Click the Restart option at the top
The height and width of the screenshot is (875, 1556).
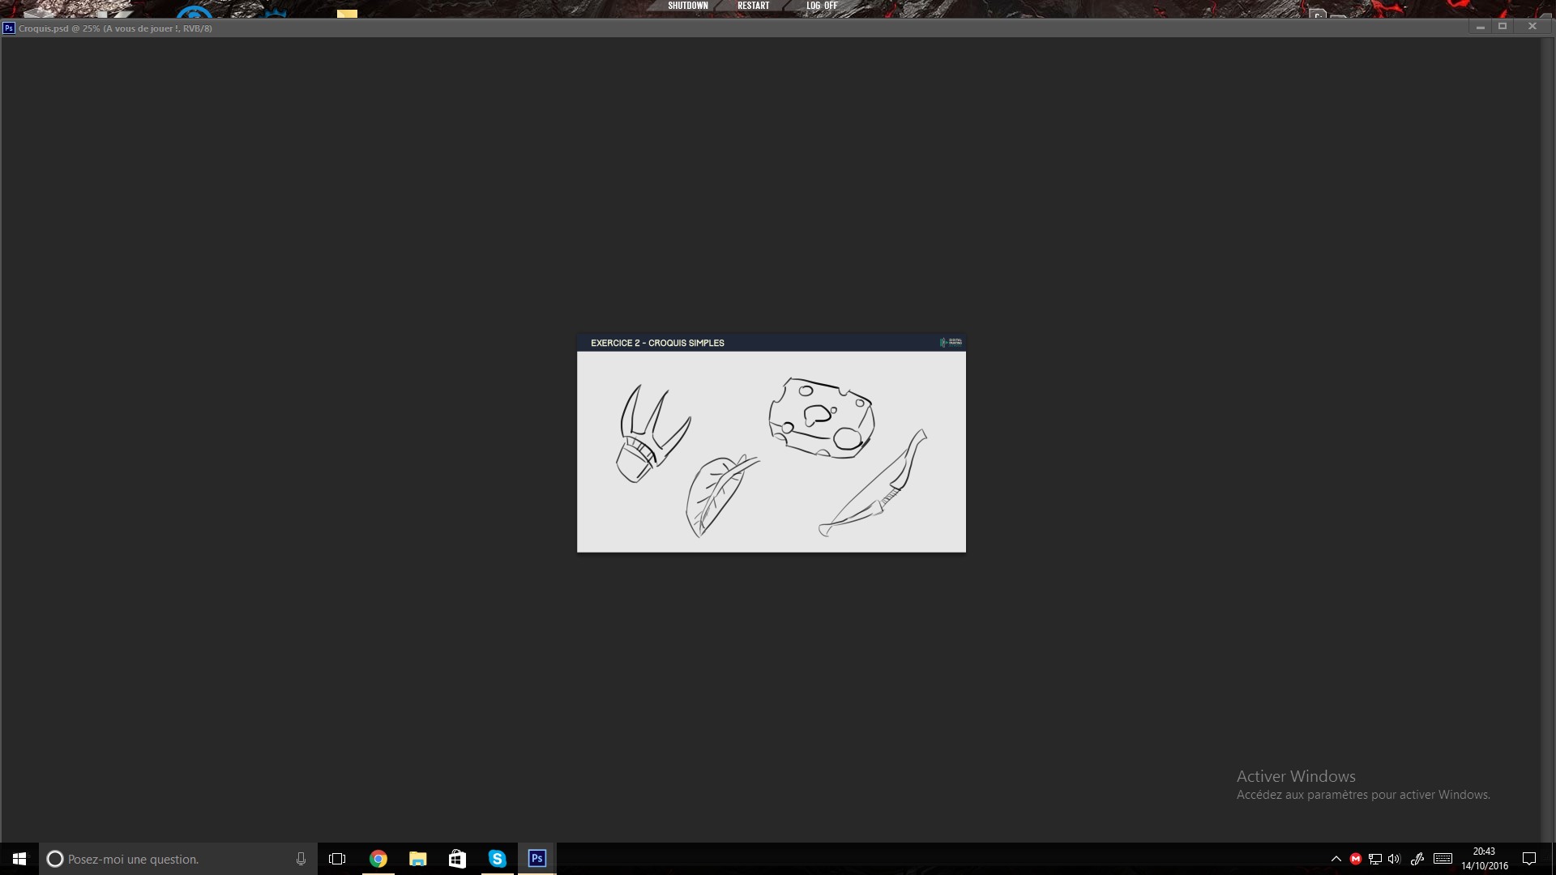pyautogui.click(x=754, y=5)
